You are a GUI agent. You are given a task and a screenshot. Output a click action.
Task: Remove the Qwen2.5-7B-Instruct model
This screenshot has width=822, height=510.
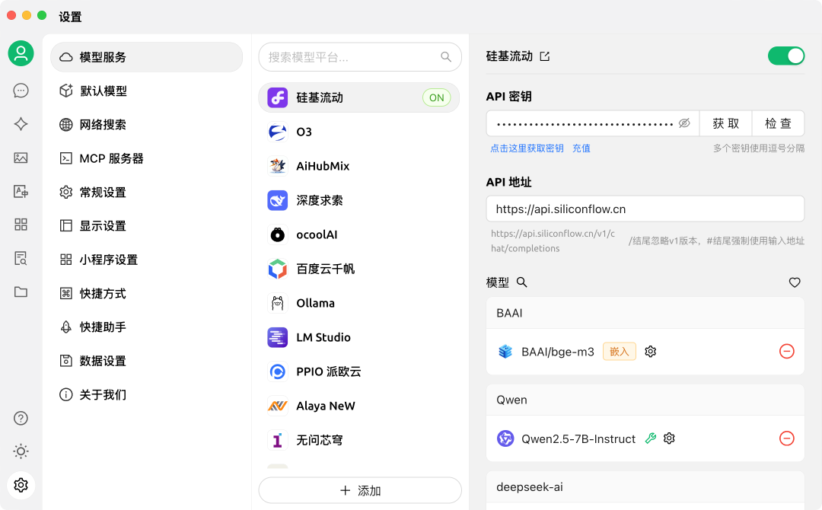pyautogui.click(x=787, y=438)
